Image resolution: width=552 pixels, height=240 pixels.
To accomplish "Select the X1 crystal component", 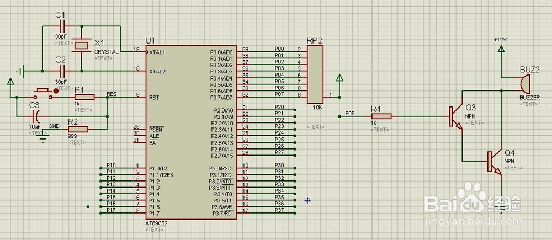I will point(81,45).
